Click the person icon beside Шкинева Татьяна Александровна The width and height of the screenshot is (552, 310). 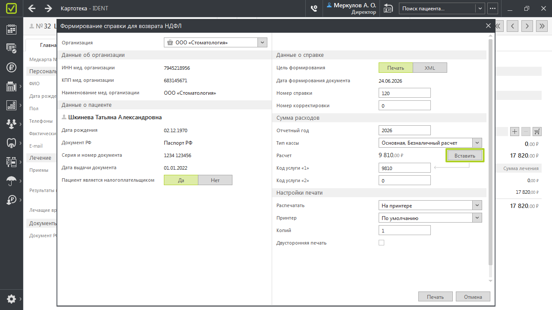tap(64, 117)
